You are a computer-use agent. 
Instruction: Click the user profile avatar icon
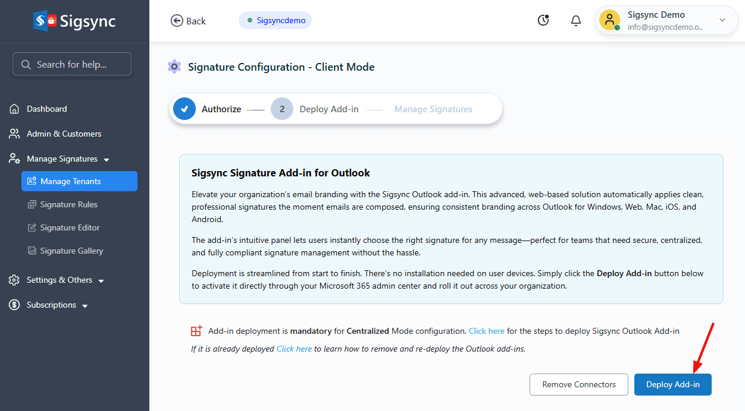pyautogui.click(x=609, y=20)
